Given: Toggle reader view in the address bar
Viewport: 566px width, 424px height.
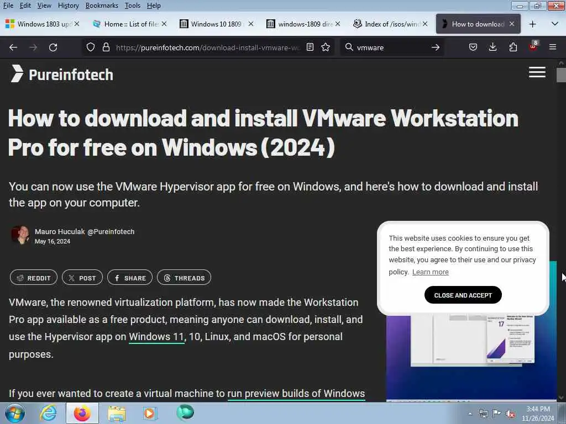Looking at the screenshot, I should 310,47.
